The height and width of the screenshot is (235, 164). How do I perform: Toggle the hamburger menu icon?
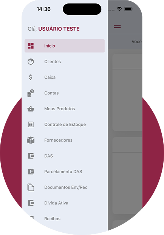click(117, 26)
